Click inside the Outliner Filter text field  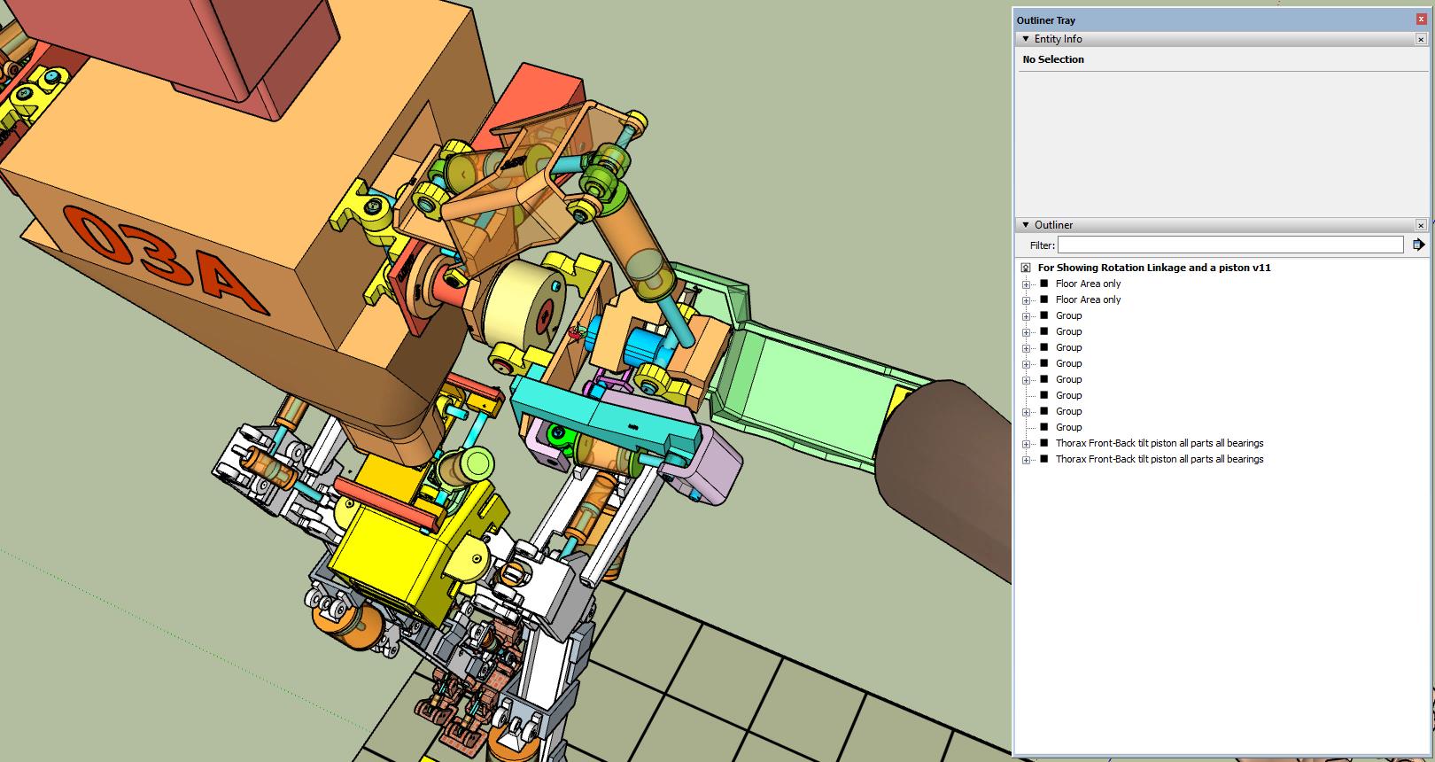[x=1229, y=245]
